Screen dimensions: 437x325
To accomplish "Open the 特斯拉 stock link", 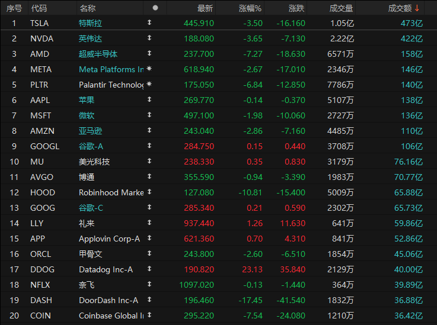I will (x=90, y=23).
